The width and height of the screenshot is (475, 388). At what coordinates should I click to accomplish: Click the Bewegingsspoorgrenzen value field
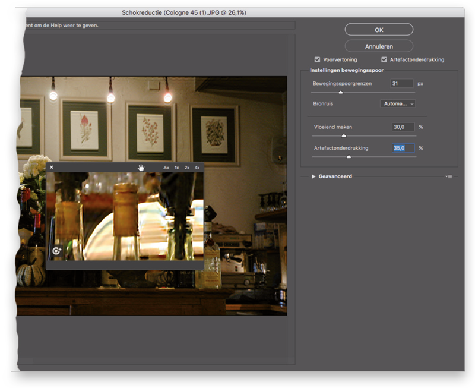click(402, 83)
